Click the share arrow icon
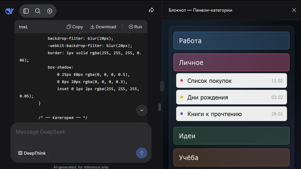The height and width of the screenshot is (169, 301). 151,10
